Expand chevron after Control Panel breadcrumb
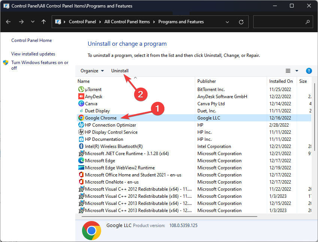This screenshot has width=318, height=242. pos(100,22)
